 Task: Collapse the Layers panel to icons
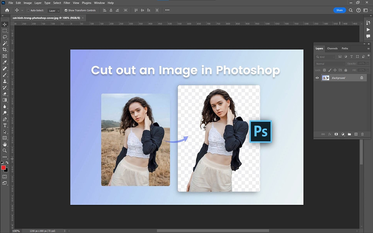(x=365, y=44)
